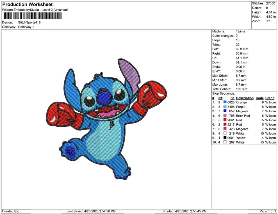
Task: Click the 'St.' column header
Action: pyautogui.click(x=233, y=98)
